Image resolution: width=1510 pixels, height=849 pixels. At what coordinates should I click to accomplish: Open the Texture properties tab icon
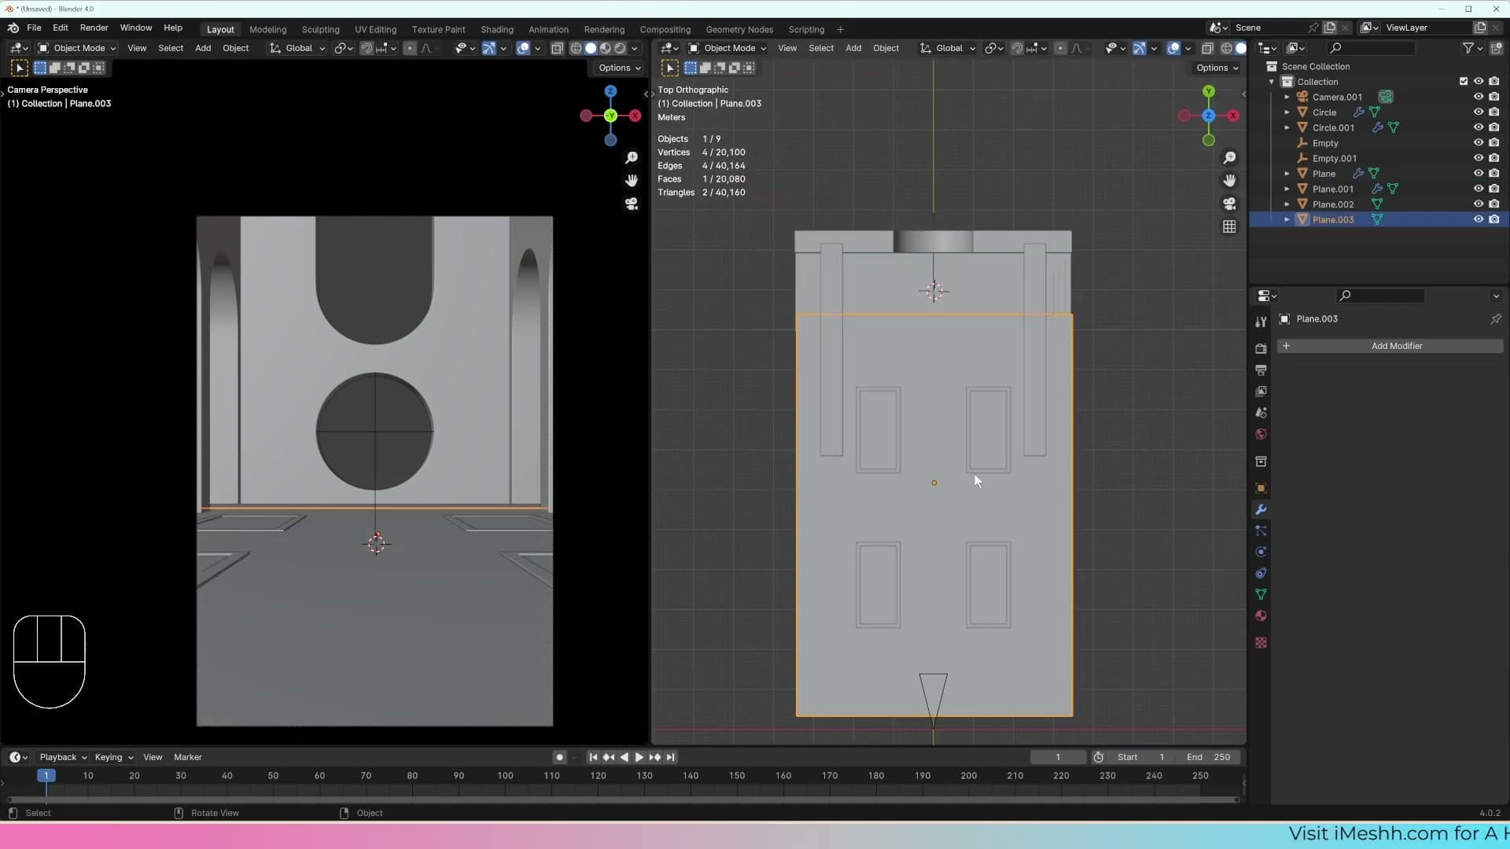[1261, 642]
